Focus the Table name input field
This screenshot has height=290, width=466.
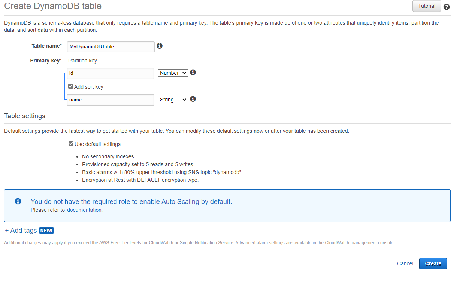tap(111, 47)
